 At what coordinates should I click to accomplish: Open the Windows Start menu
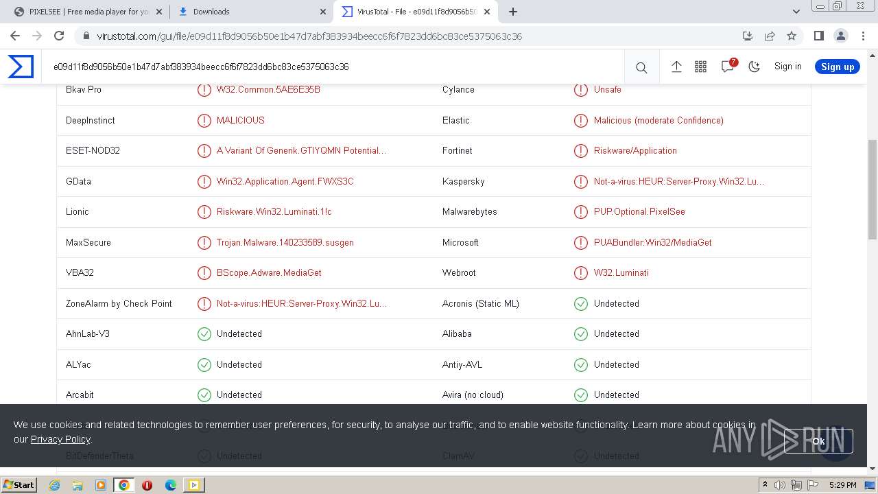click(x=19, y=485)
